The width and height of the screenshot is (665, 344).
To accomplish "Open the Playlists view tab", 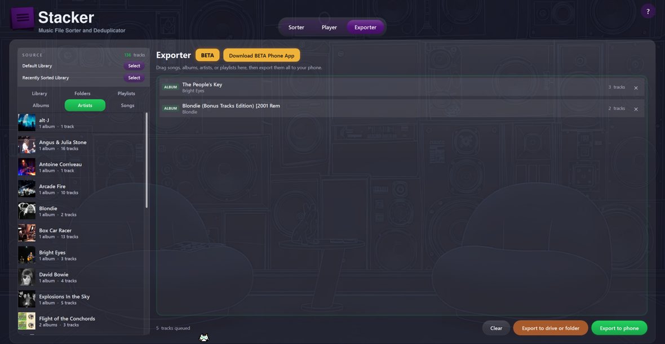I will pyautogui.click(x=126, y=93).
